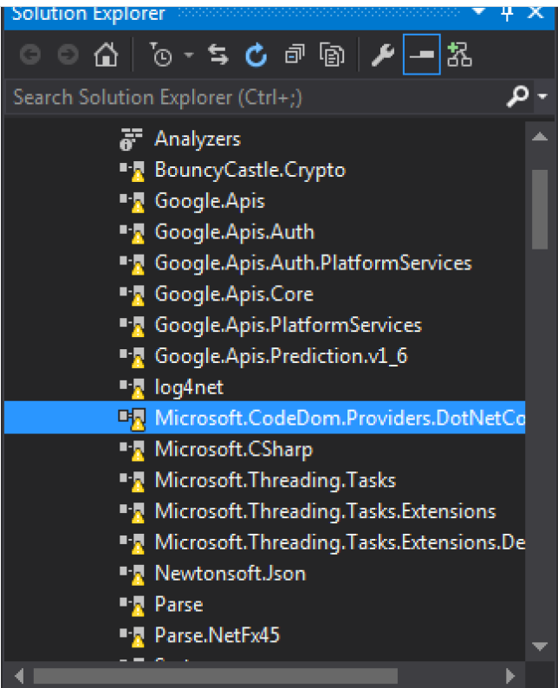Click the magnifier search icon
Image resolution: width=558 pixels, height=688 pixels.
(x=517, y=96)
